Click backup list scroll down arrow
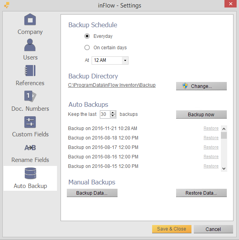This screenshot has width=239, height=240. 224,169
